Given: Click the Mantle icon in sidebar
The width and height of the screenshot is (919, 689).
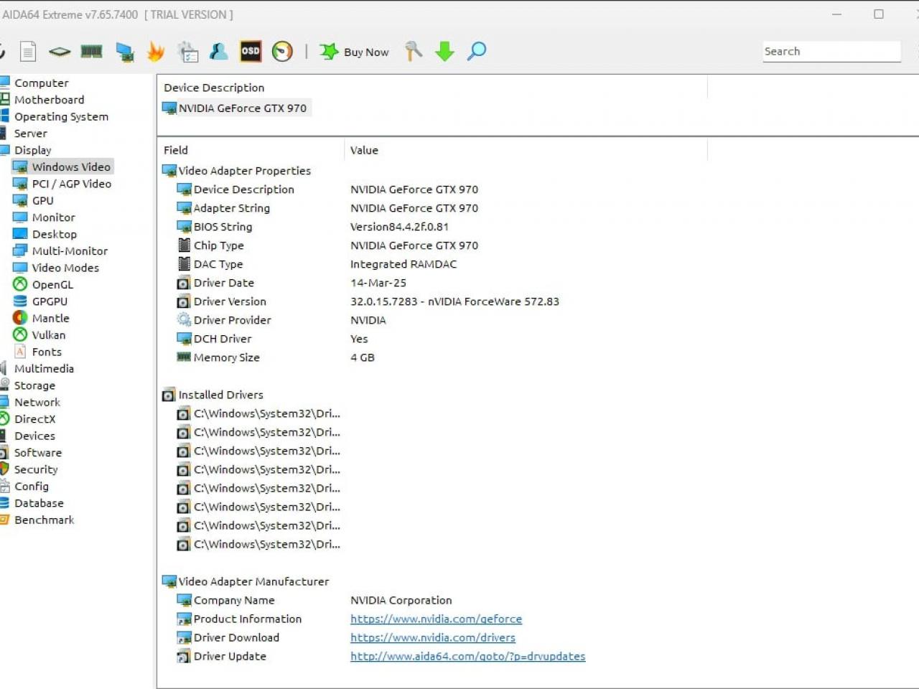Looking at the screenshot, I should click(20, 318).
